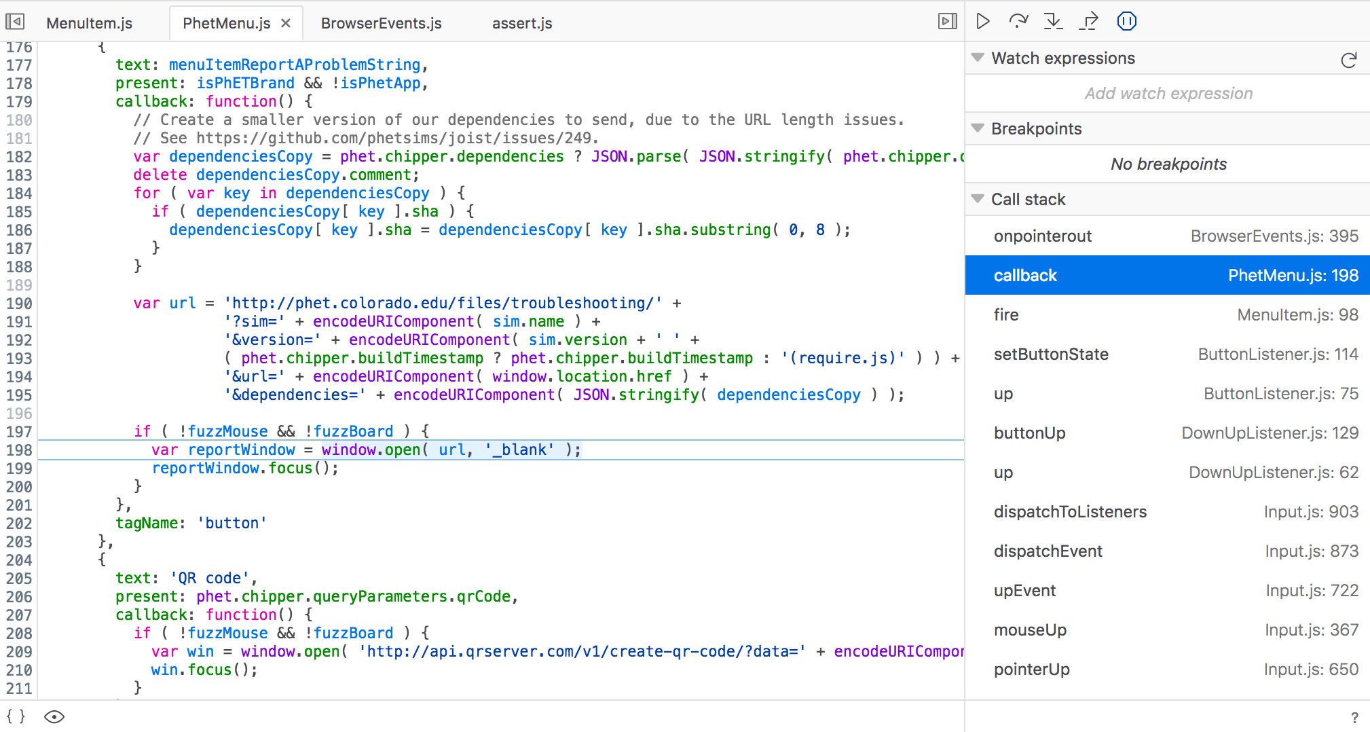Select the setButtonState stack frame
Image resolution: width=1370 pixels, height=732 pixels.
[1168, 354]
